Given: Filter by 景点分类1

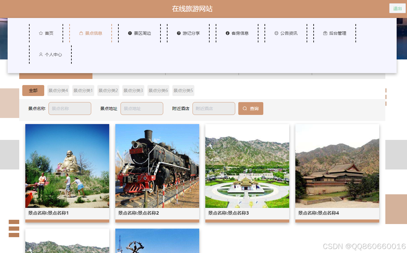Looking at the screenshot, I should [x=83, y=91].
